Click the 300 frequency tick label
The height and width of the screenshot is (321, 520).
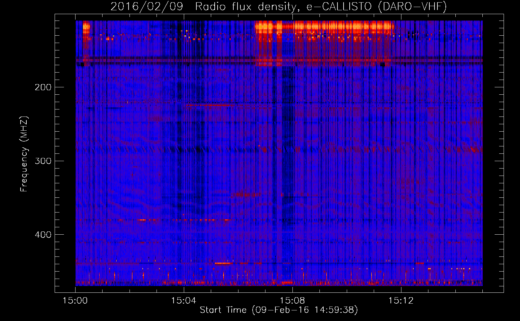click(43, 161)
